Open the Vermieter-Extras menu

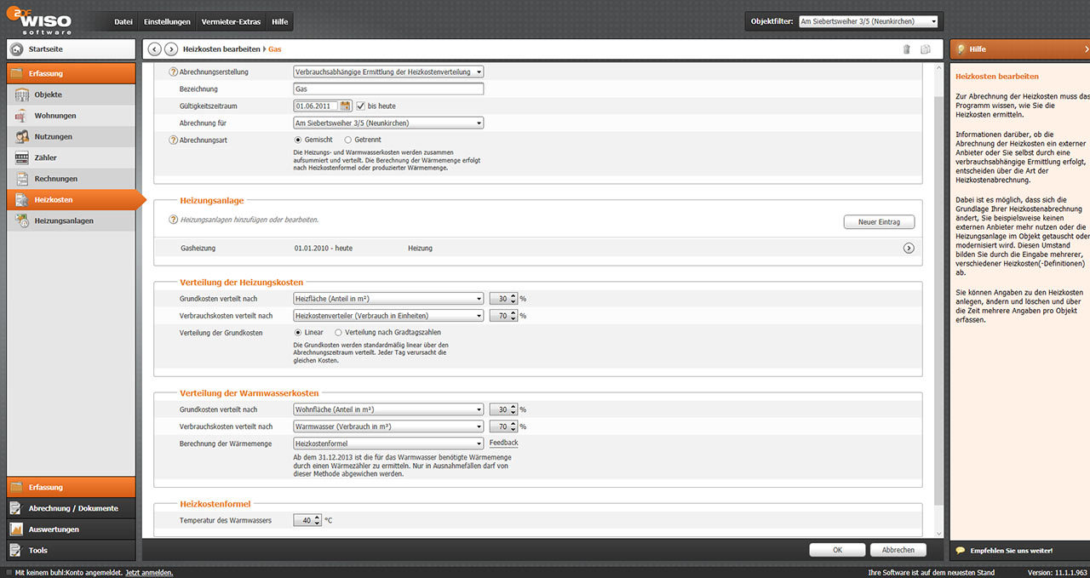231,21
